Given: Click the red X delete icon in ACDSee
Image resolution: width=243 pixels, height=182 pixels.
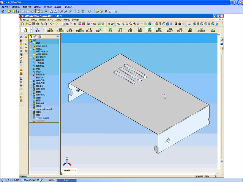Looking at the screenshot, I should (x=106, y=11).
